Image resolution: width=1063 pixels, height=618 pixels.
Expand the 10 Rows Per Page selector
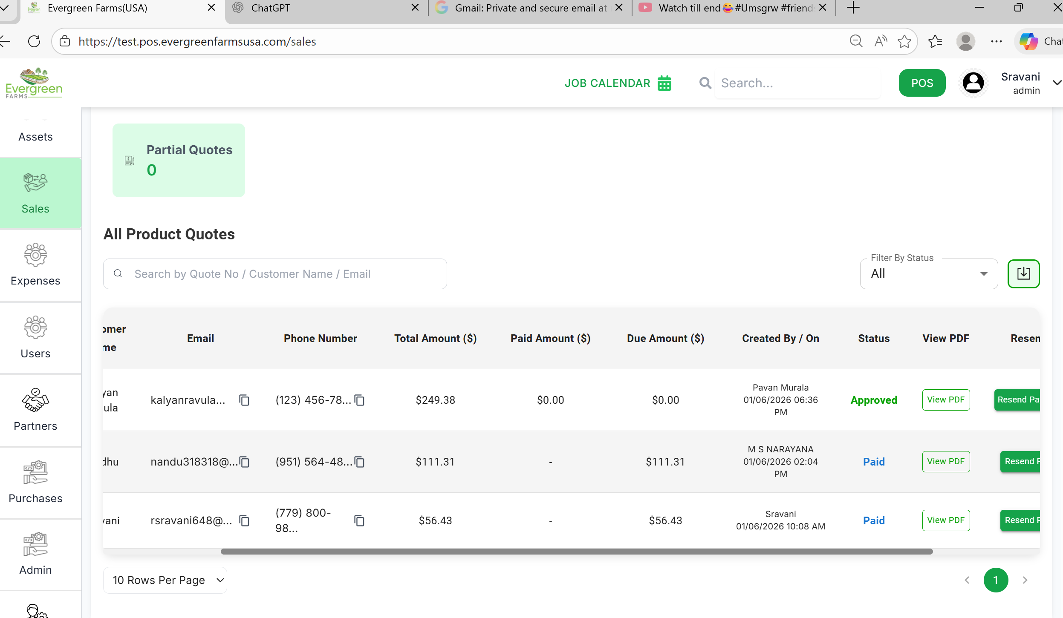pos(165,580)
